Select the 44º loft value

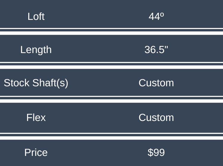[x=156, y=16]
